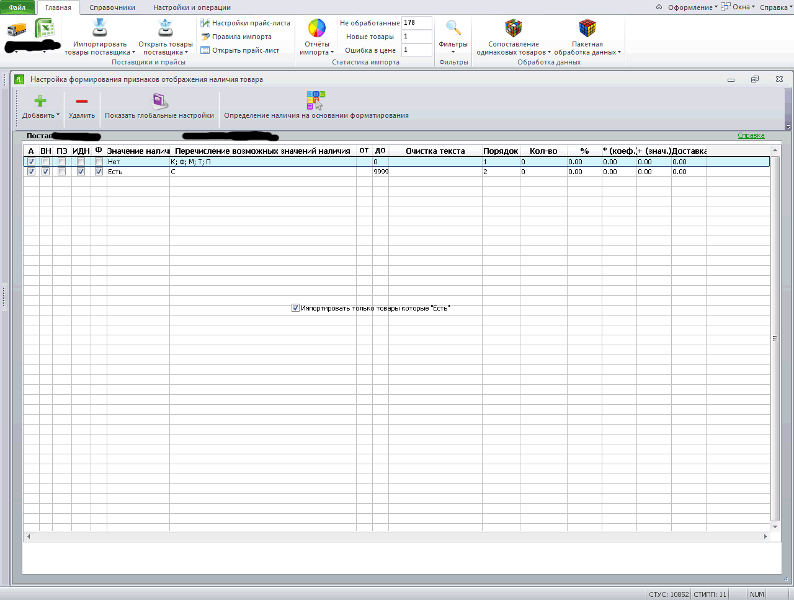Click the colored squares formatting detection icon
Viewport: 794px width, 600px height.
pyautogui.click(x=316, y=100)
